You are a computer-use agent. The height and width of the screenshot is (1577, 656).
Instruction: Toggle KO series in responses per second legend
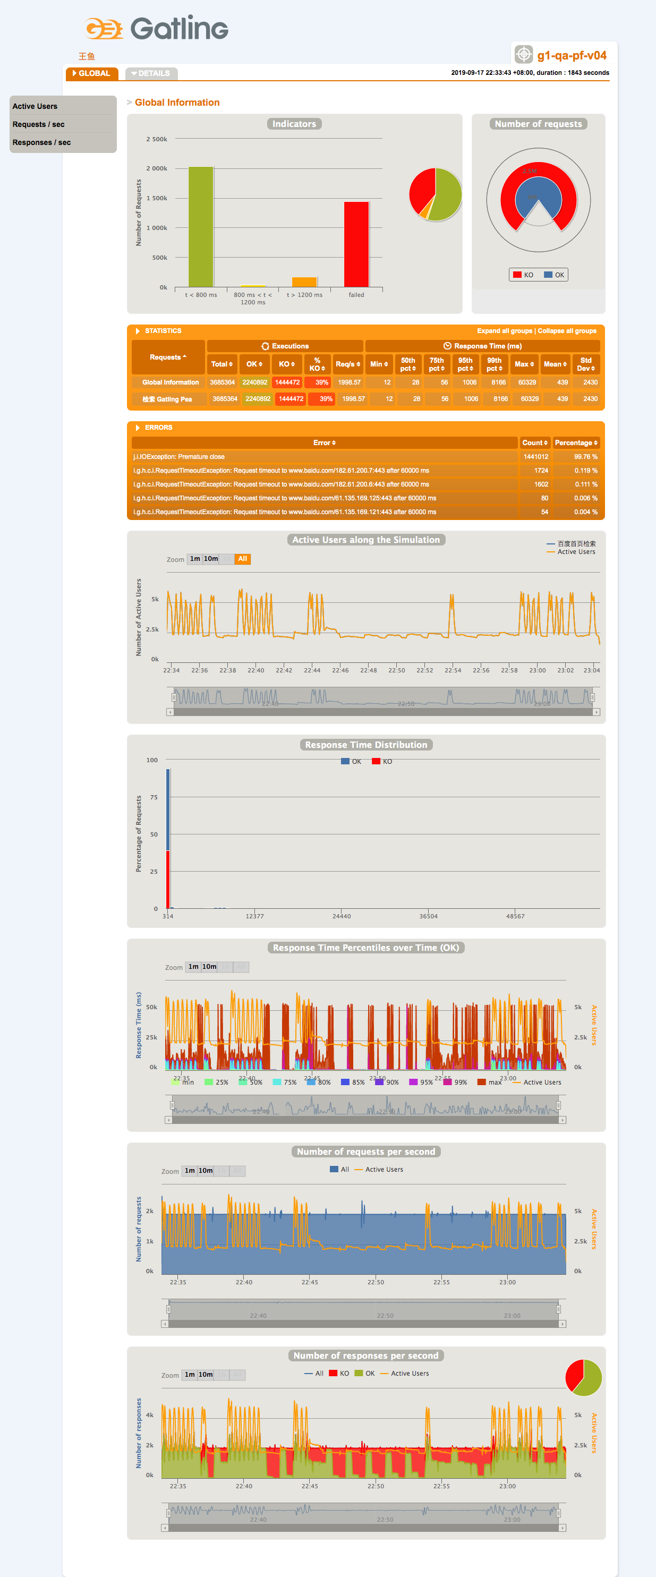coord(339,1373)
